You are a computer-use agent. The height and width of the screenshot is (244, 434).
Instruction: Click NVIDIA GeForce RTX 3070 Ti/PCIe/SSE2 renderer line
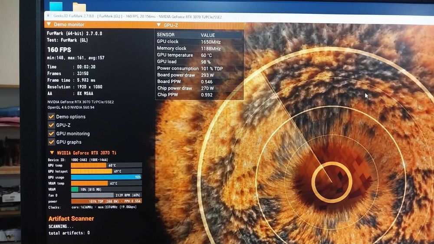(81, 102)
